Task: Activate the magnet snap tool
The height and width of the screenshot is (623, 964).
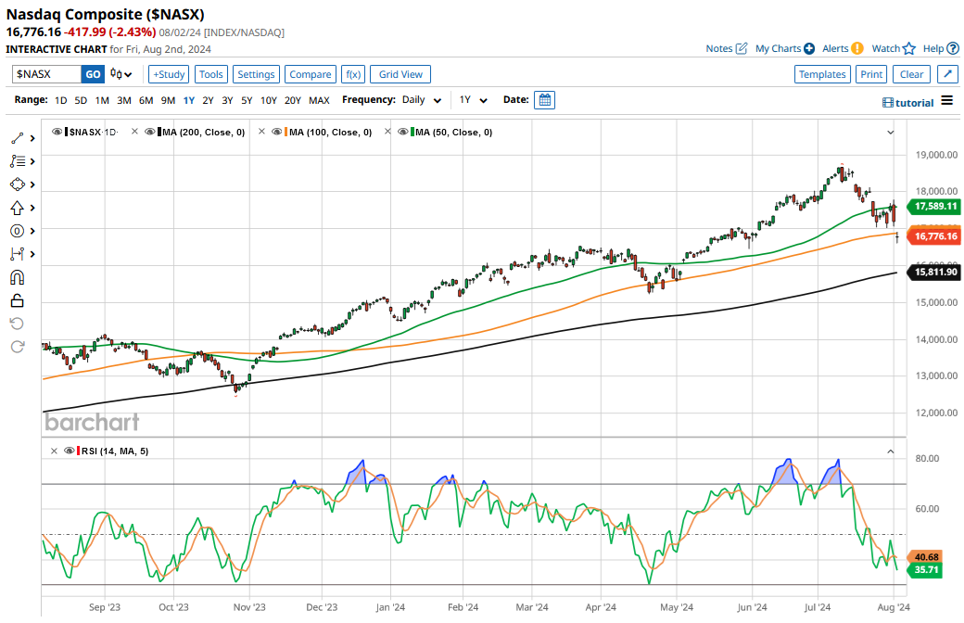Action: tap(17, 277)
